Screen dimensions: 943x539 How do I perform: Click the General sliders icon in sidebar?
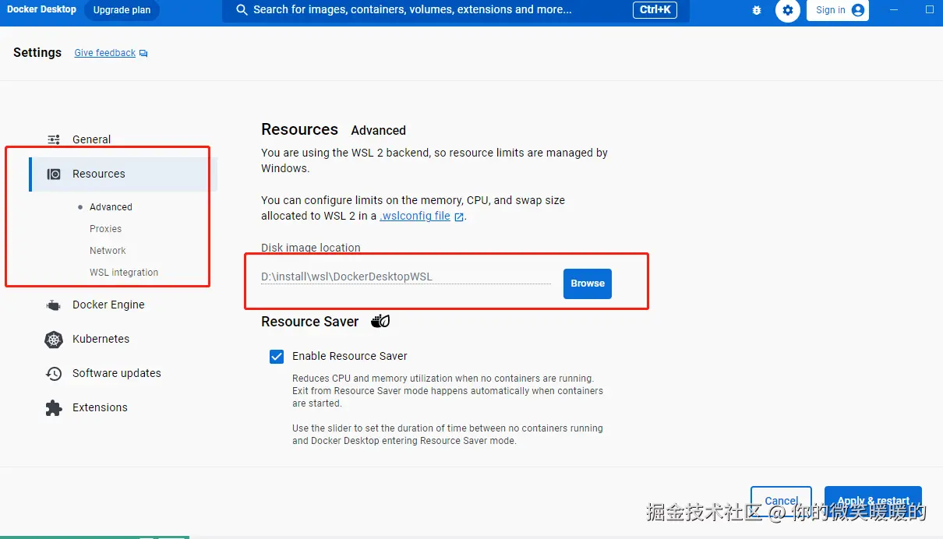(54, 139)
